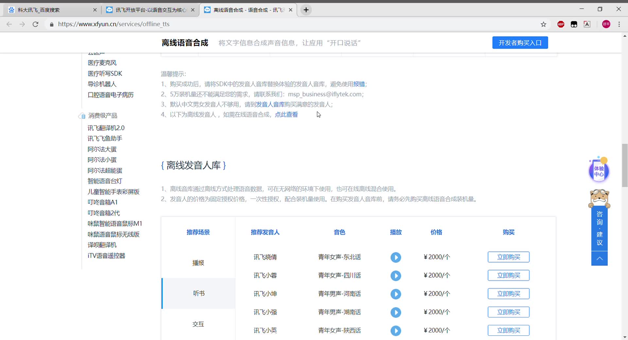Screen dimensions: 628x340
Task: Buy the 讯飞小坤 voice now
Action: click(x=508, y=294)
